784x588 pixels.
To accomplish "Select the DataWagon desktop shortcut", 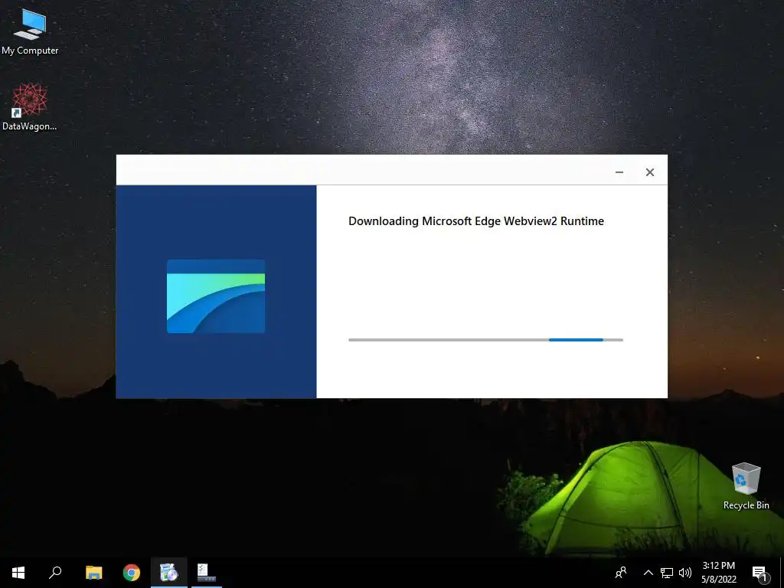I will (x=30, y=107).
